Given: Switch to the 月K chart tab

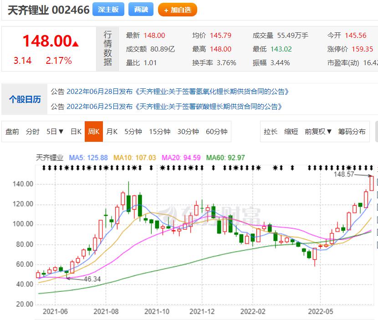Looking at the screenshot, I should [112, 132].
